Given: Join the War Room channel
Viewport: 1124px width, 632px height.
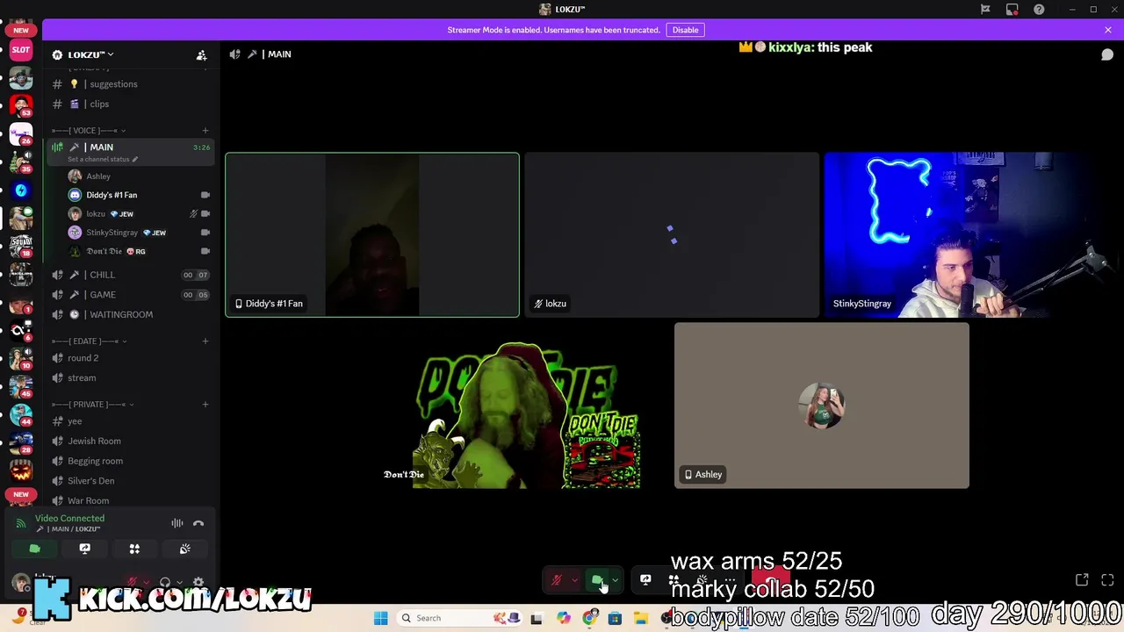Looking at the screenshot, I should [x=131, y=501].
